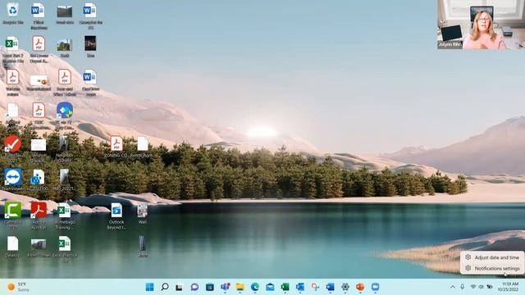Open the Mail app on the taskbar
Screen dimensions: 525x295
(x=270, y=287)
